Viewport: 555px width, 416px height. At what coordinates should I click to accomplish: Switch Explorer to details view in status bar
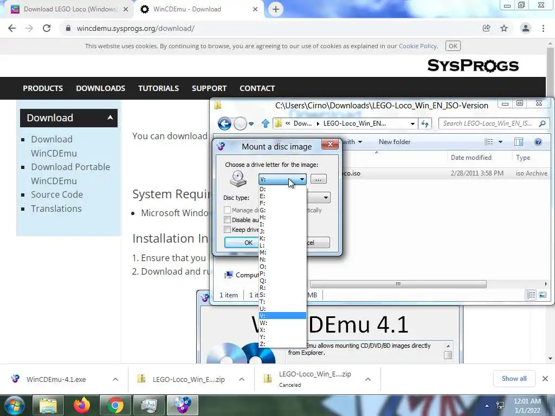click(x=531, y=295)
